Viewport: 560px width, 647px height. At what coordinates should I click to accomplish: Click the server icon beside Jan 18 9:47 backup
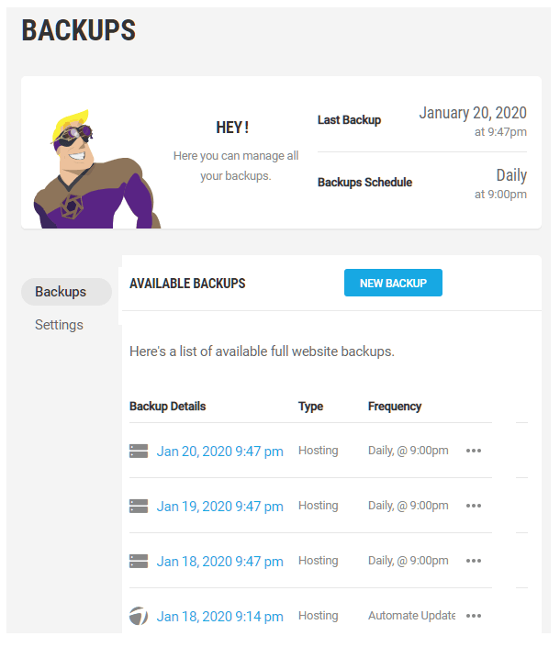coord(139,561)
